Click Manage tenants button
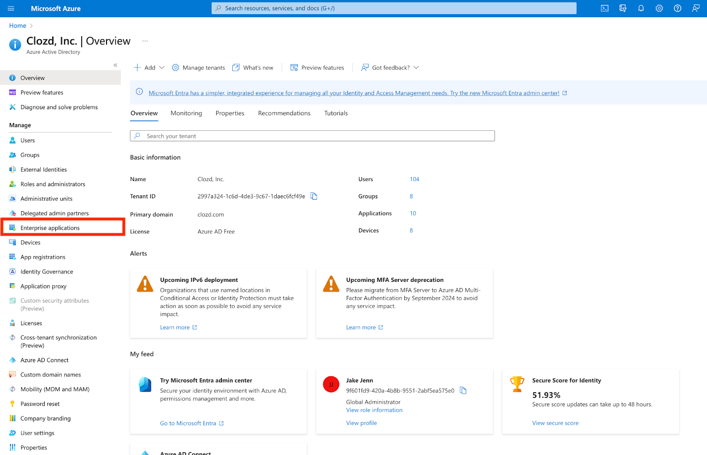This screenshot has height=455, width=707. pyautogui.click(x=198, y=68)
